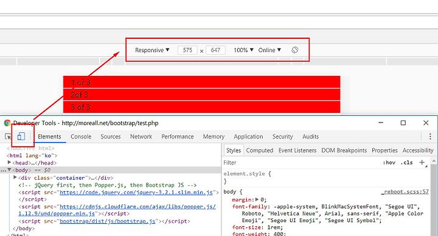Open the Performance tab

tap(178, 137)
